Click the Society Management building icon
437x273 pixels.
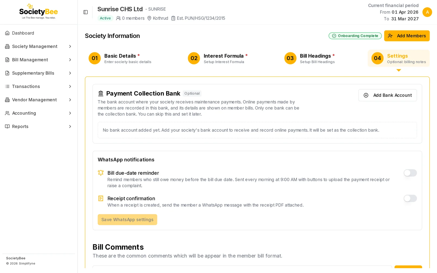[7, 46]
